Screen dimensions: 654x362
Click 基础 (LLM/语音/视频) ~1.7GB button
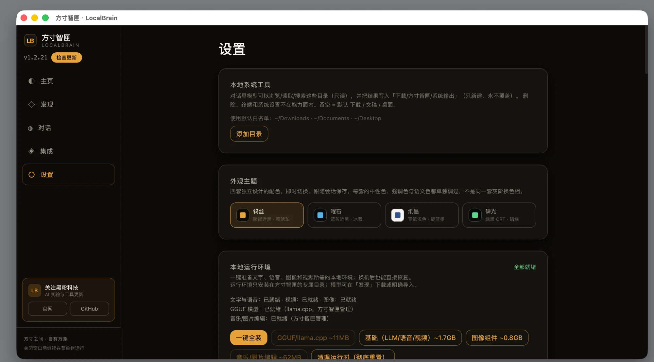tap(410, 338)
